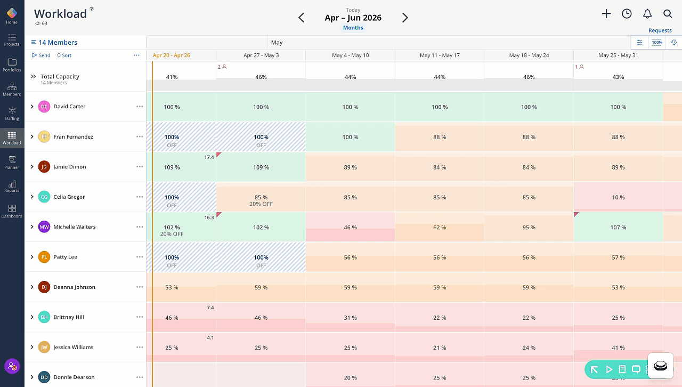Open the Months timescale dropdown
The height and width of the screenshot is (387, 682).
pos(353,28)
